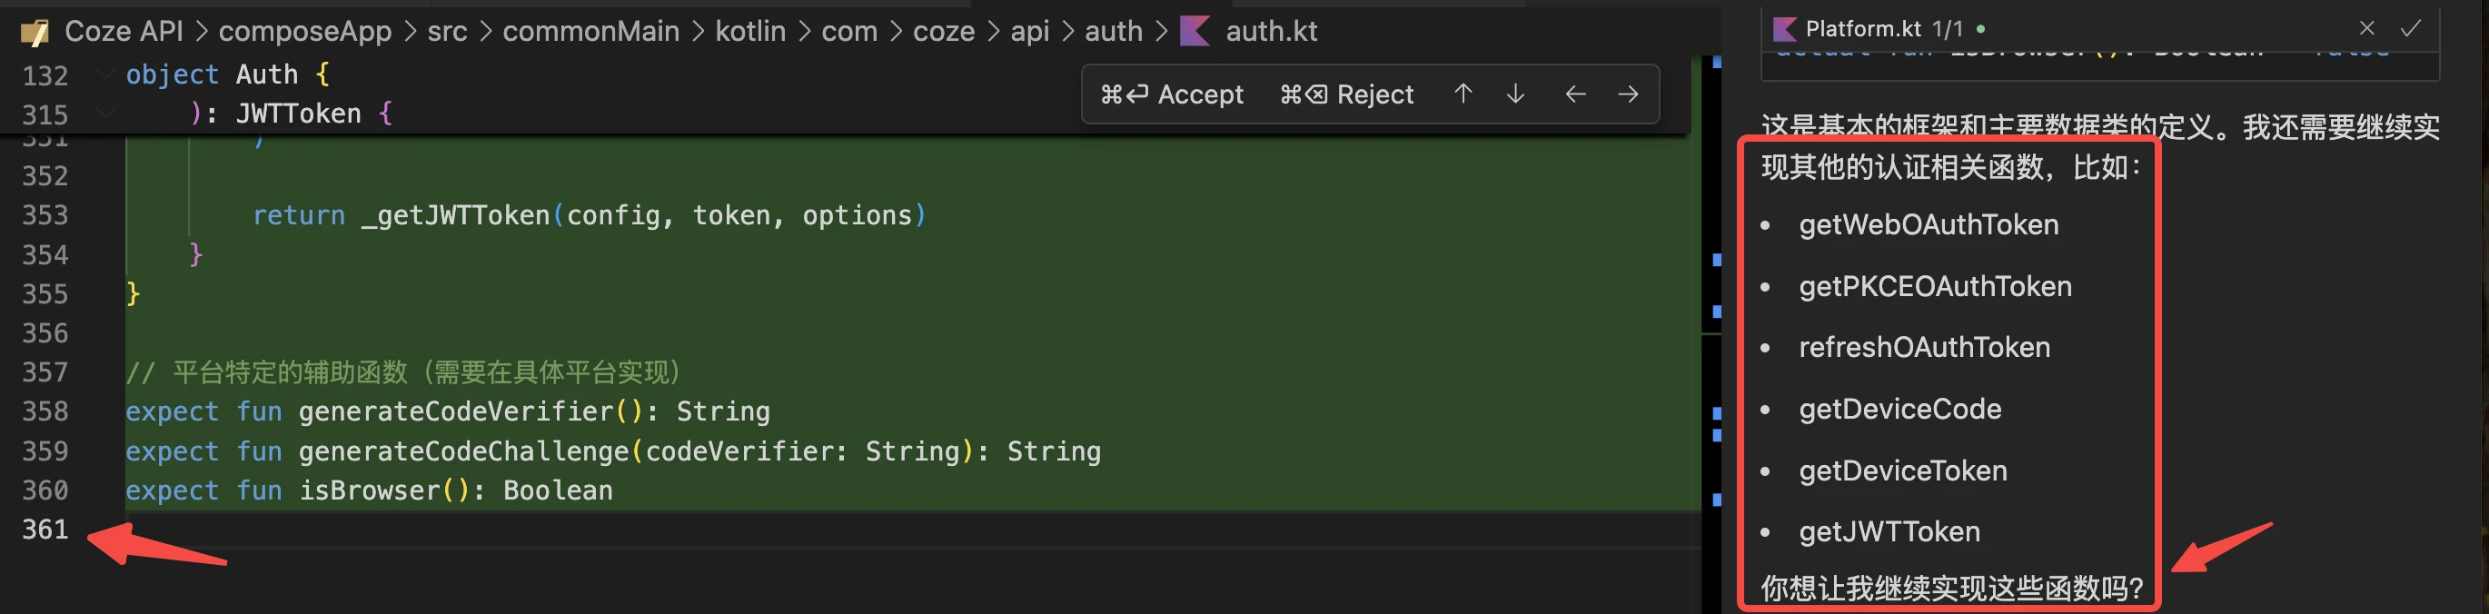Go to next change with down arrow
This screenshot has height=614, width=2489.
pyautogui.click(x=1515, y=94)
